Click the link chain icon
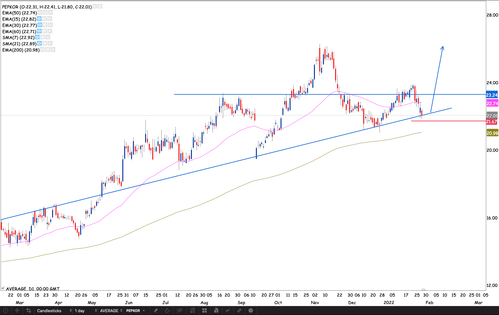Viewport: 499px width, 315px height. pos(239,311)
